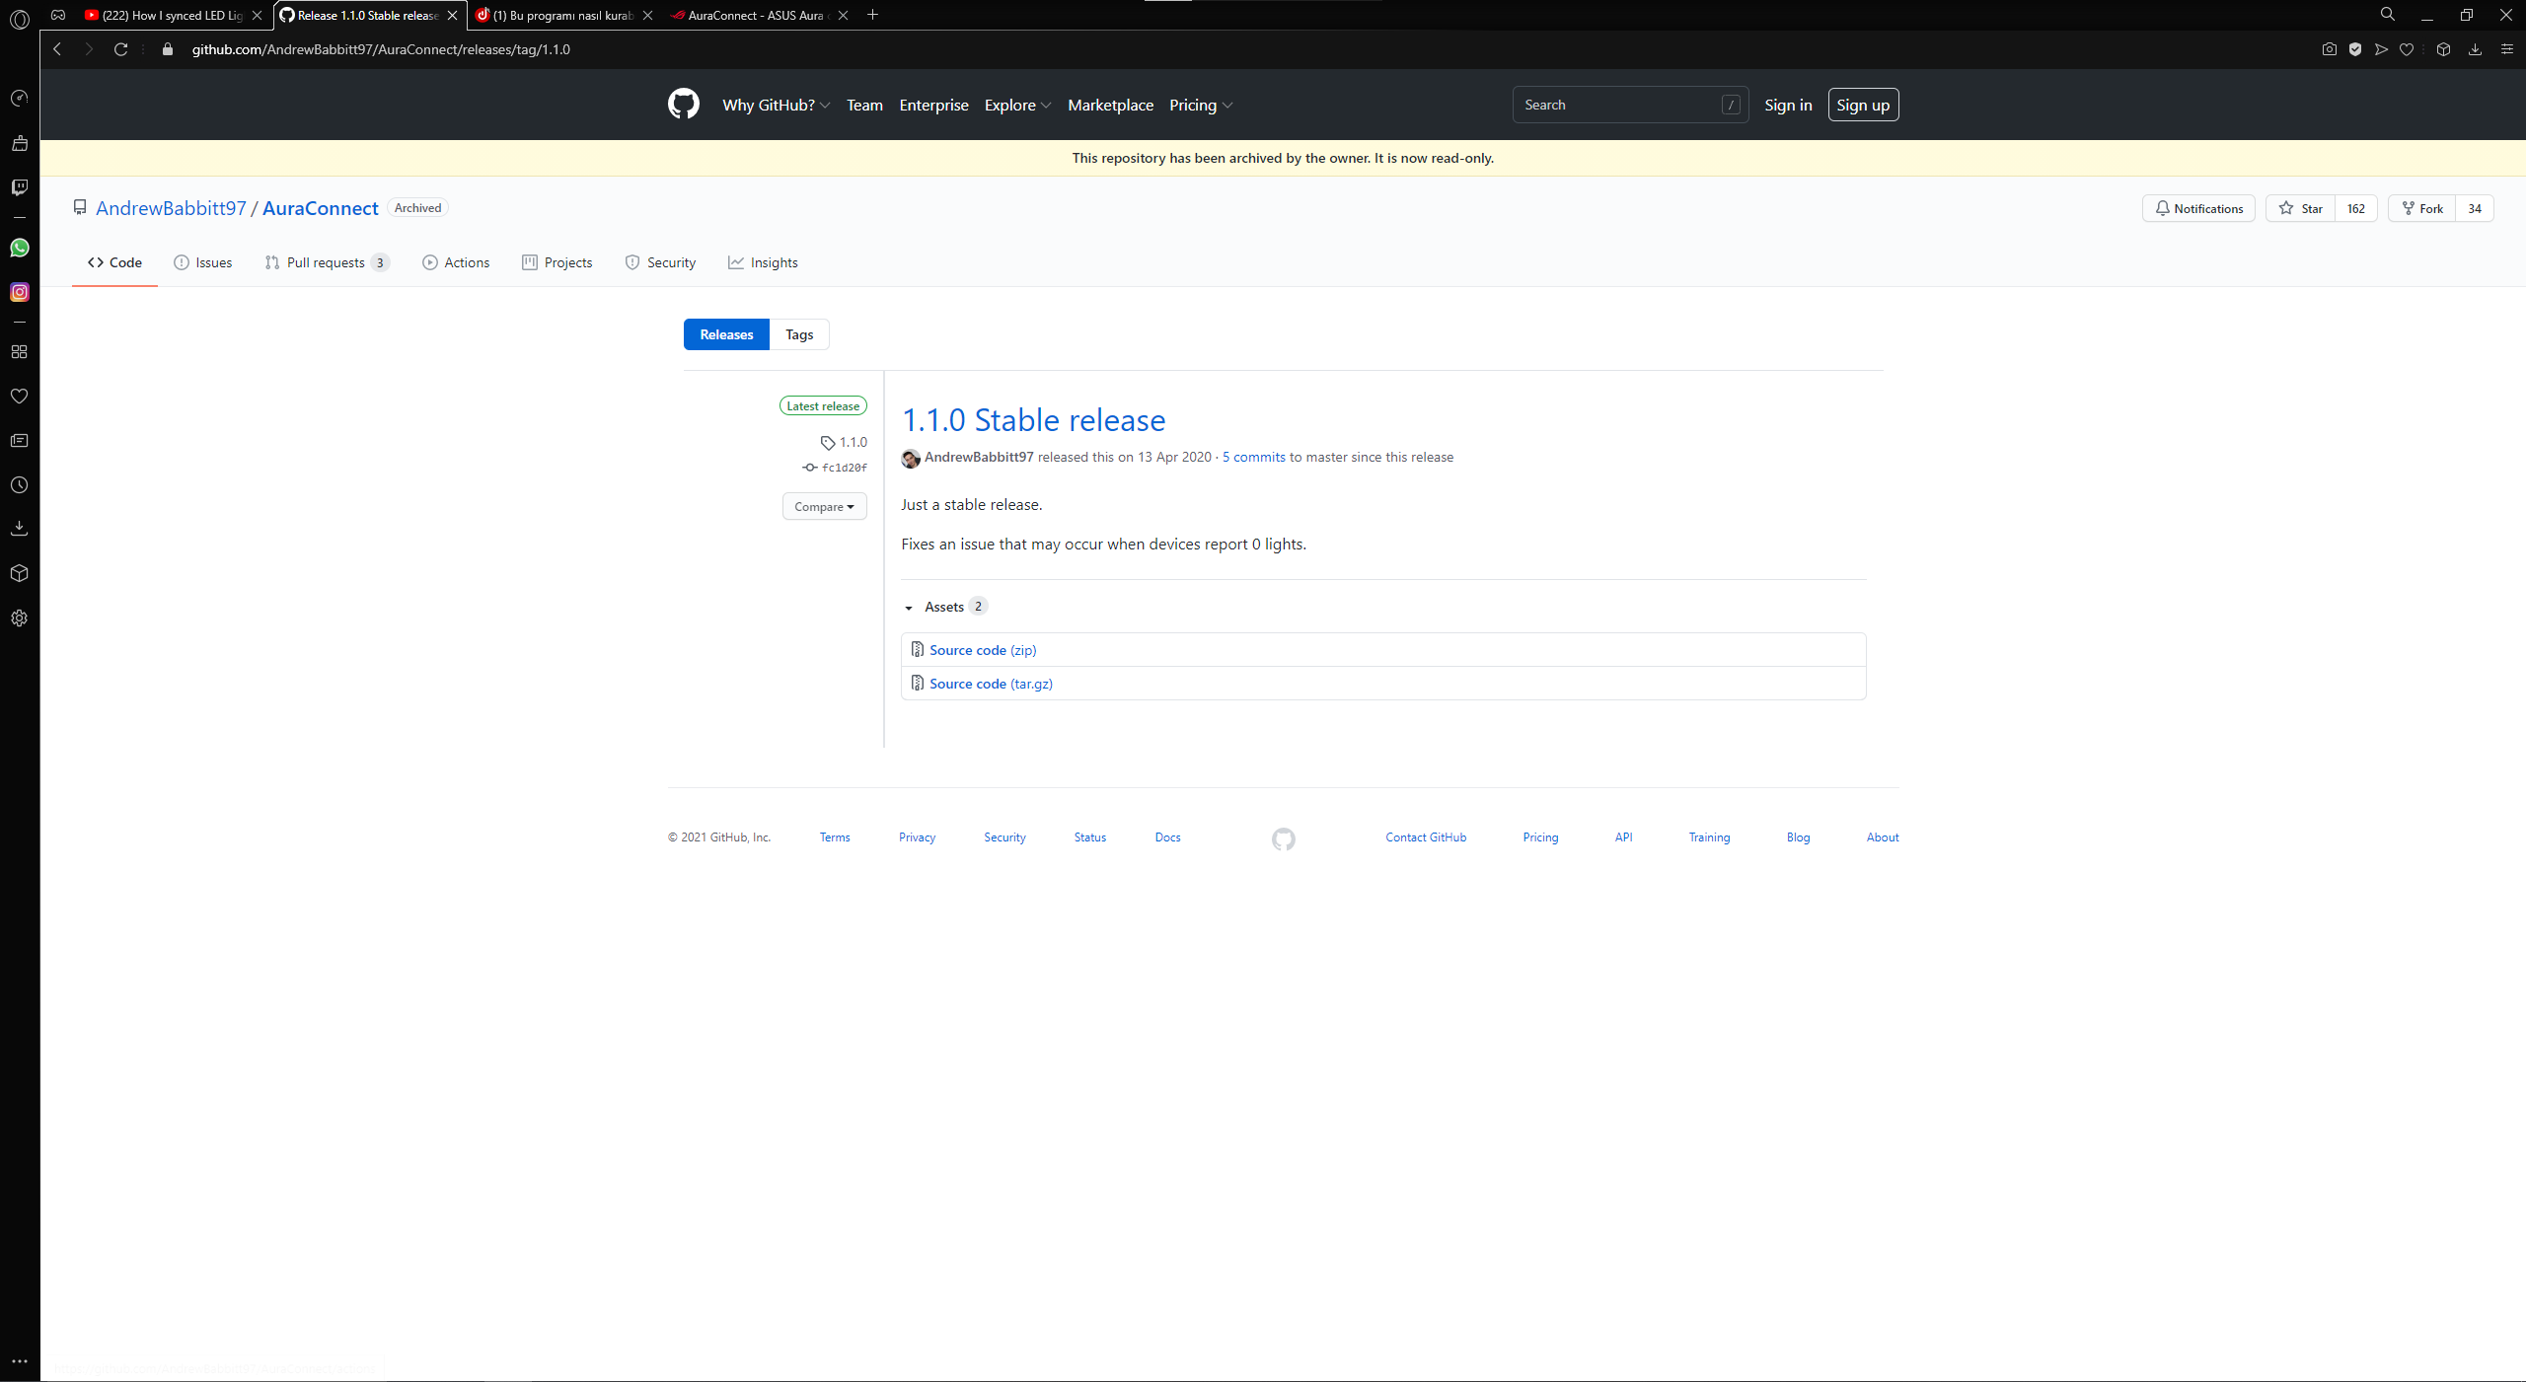Open the extensions cube in the address bar
The height and width of the screenshot is (1382, 2526).
point(2443,49)
